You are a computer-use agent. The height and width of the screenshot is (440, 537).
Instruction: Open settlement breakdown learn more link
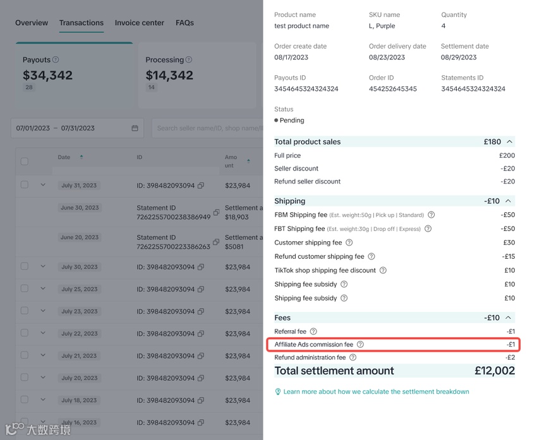376,392
